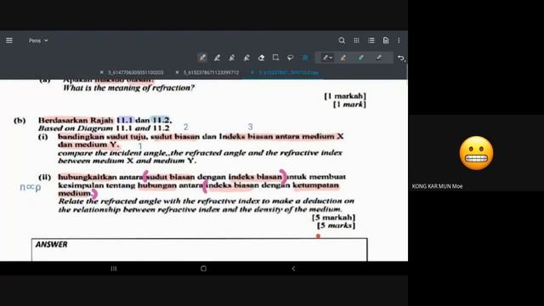Close tab 5_6147706305051100203
544x306 pixels.
point(102,72)
